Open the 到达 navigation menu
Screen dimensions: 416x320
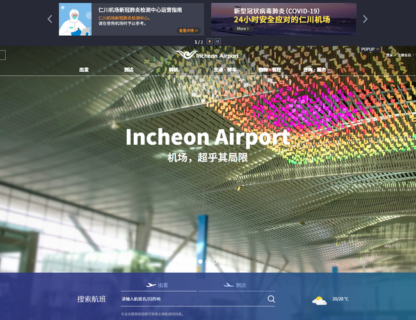click(x=129, y=70)
